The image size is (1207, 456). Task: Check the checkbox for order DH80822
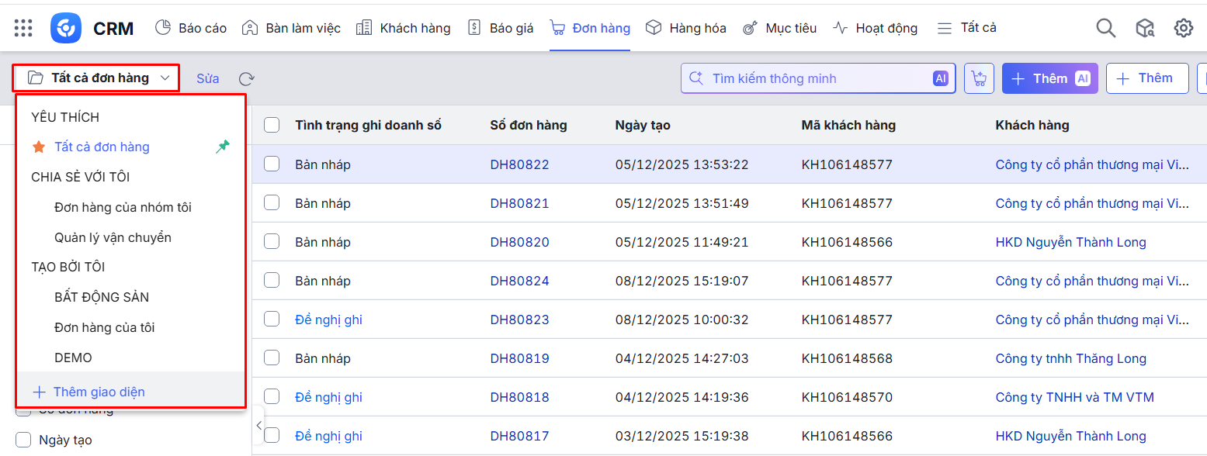click(272, 164)
